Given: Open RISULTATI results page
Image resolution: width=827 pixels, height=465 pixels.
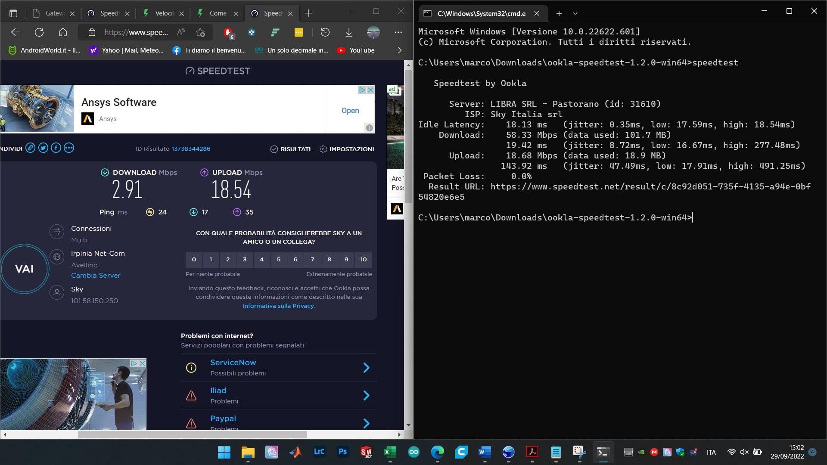Looking at the screenshot, I should pos(290,149).
